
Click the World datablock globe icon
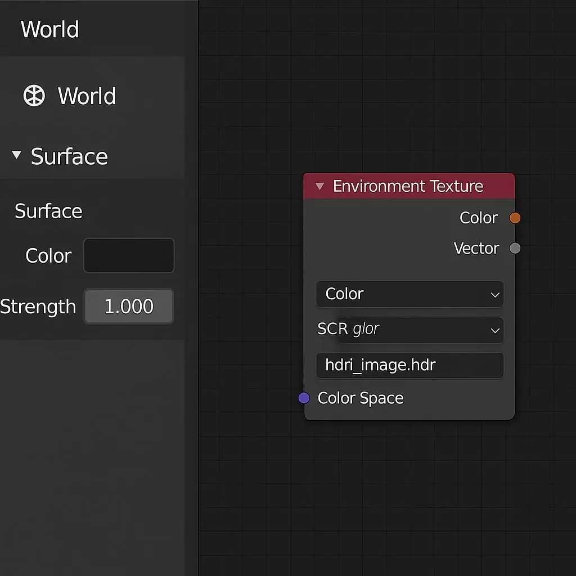point(34,96)
